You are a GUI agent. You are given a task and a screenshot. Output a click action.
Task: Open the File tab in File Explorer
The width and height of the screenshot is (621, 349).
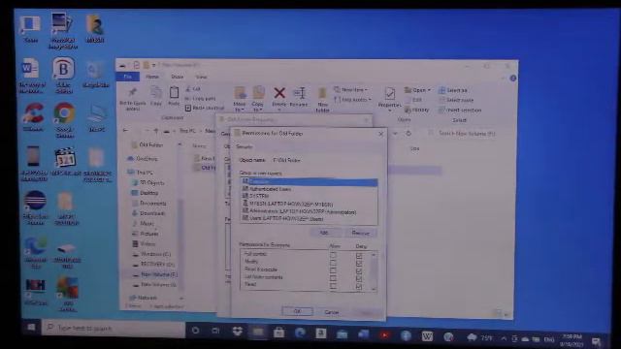pyautogui.click(x=127, y=77)
